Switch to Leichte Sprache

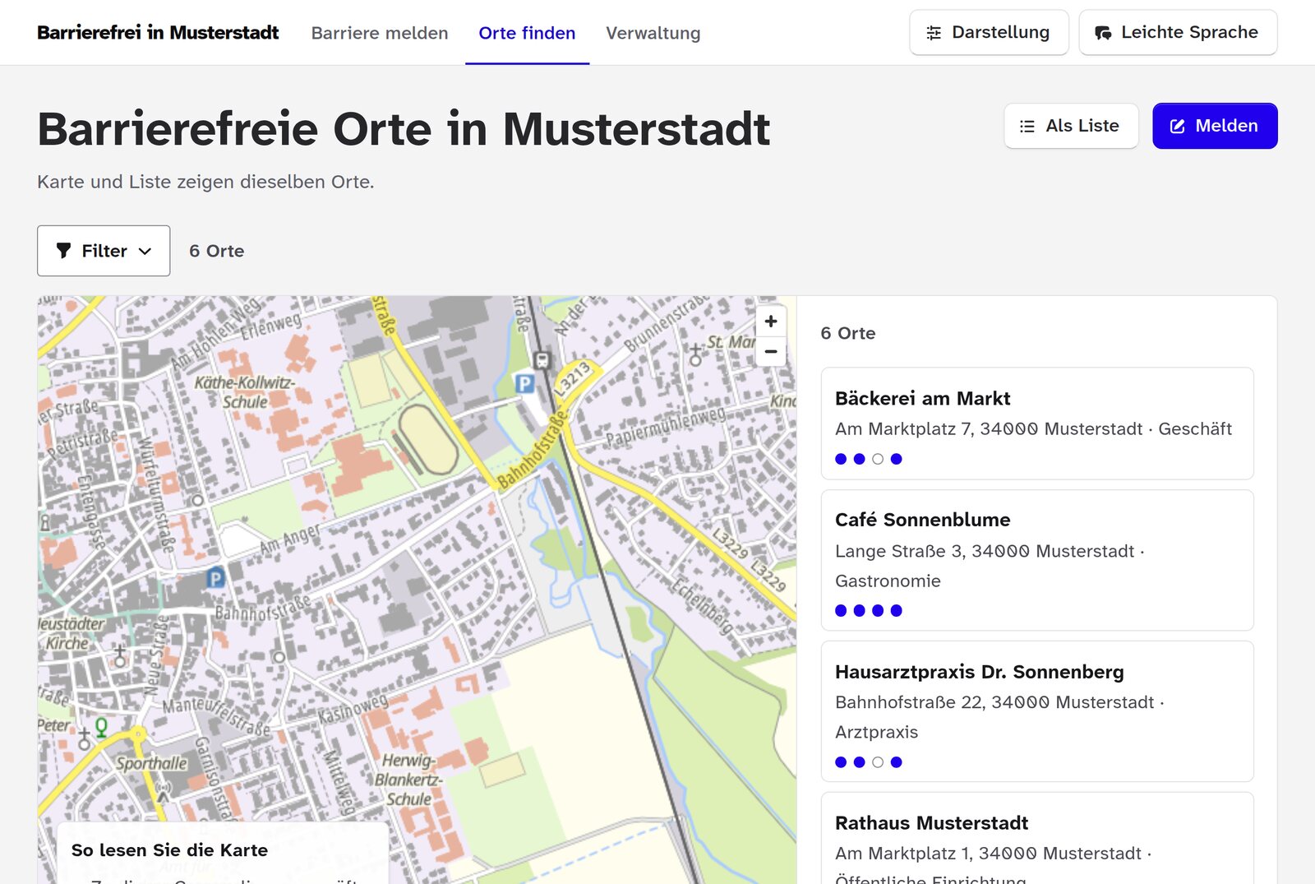1178,33
